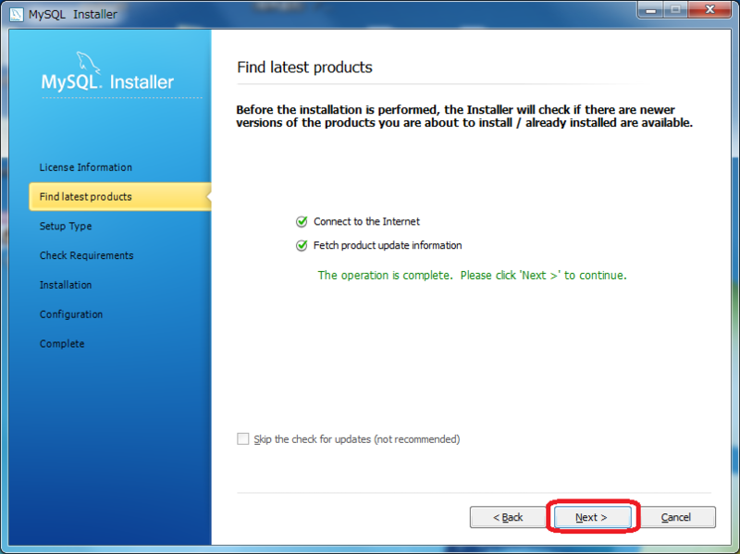Select Find latest products step
Viewport: 740px width, 554px height.
[x=120, y=197]
